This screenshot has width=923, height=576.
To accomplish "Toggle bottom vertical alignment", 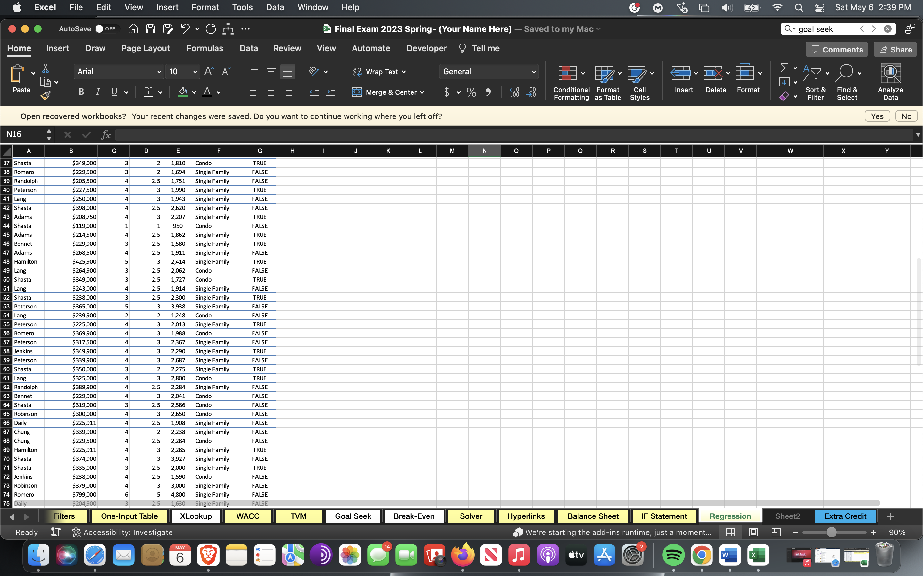I will (287, 71).
